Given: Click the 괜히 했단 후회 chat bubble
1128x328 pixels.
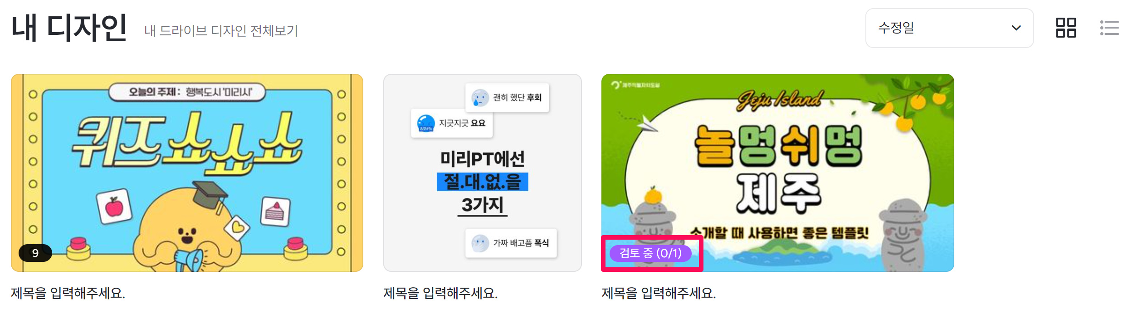Looking at the screenshot, I should (x=507, y=97).
